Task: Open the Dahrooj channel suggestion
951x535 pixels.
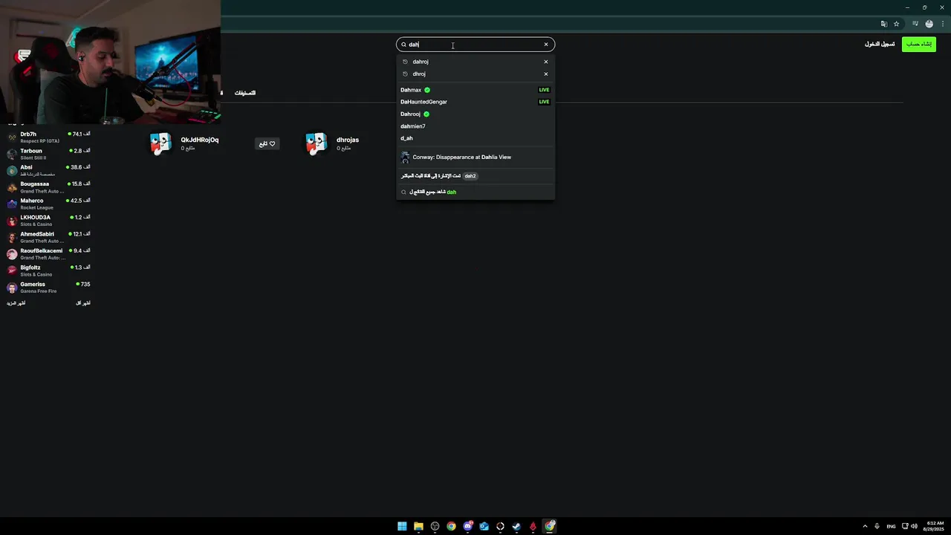Action: click(x=475, y=114)
